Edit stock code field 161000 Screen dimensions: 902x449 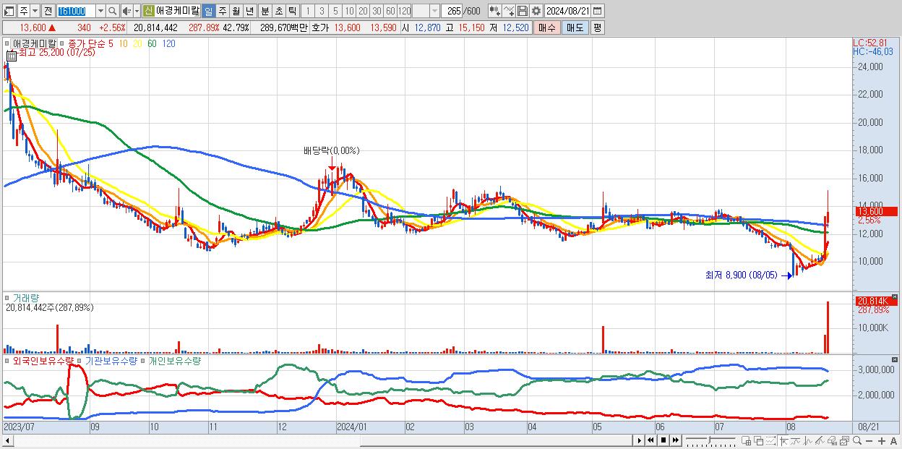(75, 11)
